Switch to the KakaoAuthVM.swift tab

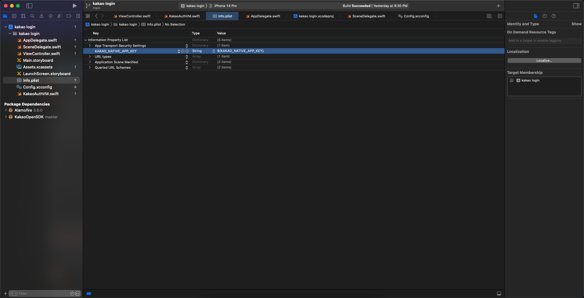pyautogui.click(x=182, y=16)
